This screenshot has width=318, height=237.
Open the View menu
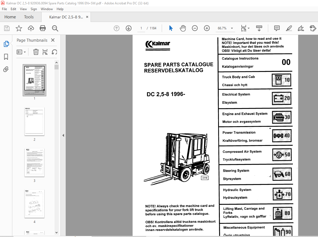click(x=23, y=9)
